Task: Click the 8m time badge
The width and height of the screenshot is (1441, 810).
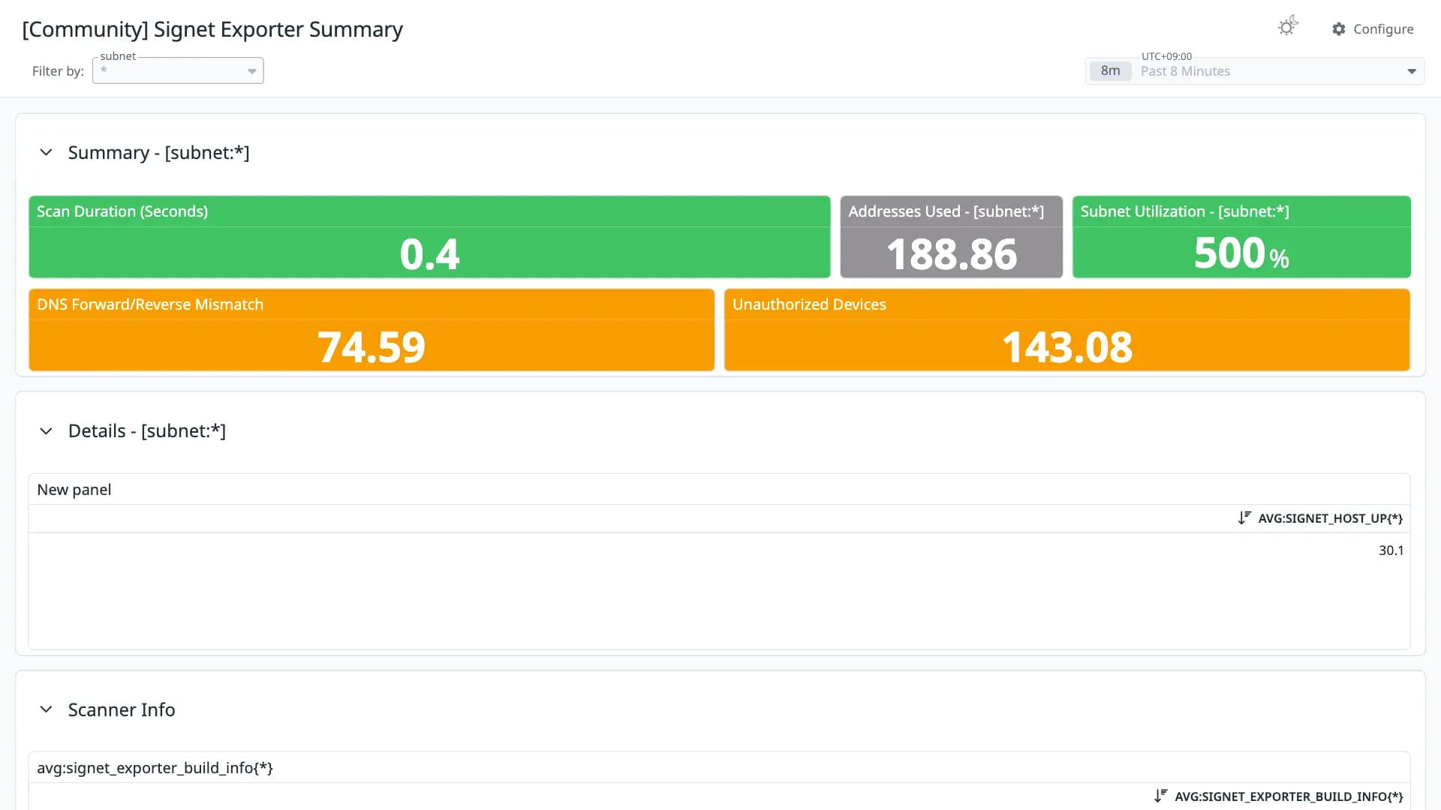Action: [1110, 71]
